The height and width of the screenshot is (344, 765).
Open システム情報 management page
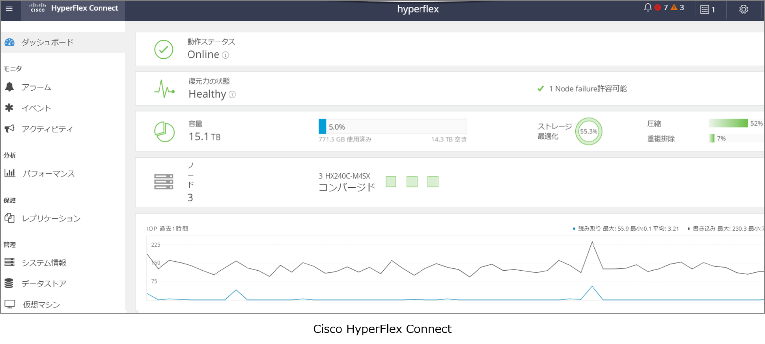44,263
